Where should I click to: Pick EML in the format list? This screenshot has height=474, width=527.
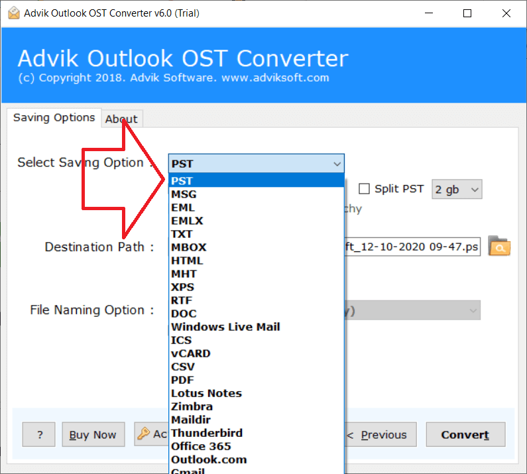(x=257, y=207)
